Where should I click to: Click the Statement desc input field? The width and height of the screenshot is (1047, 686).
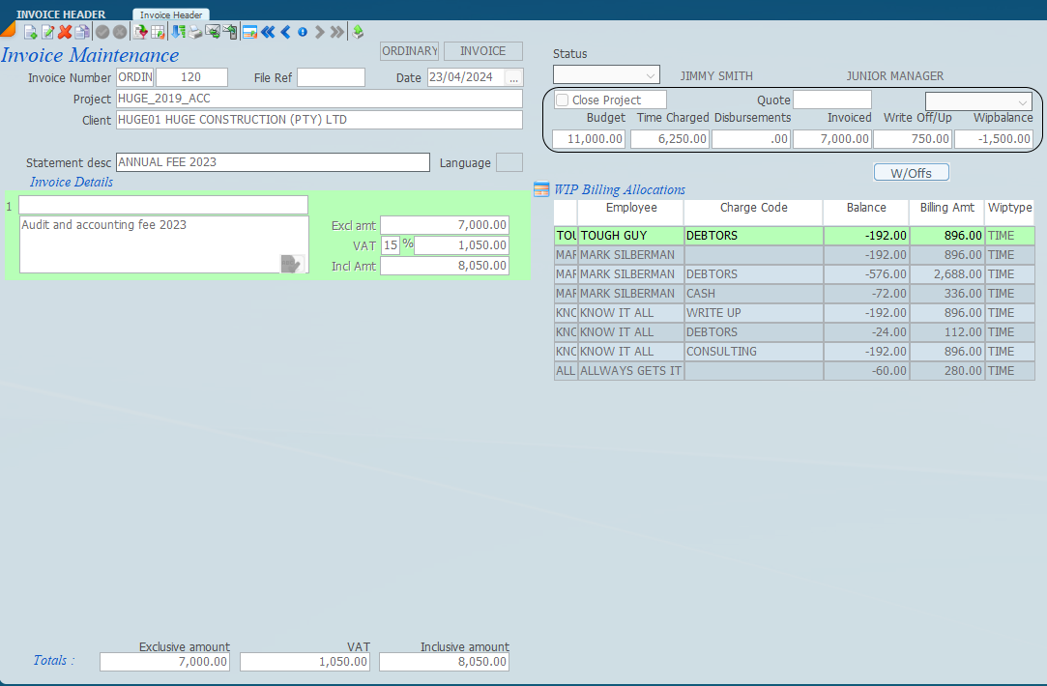coord(273,162)
